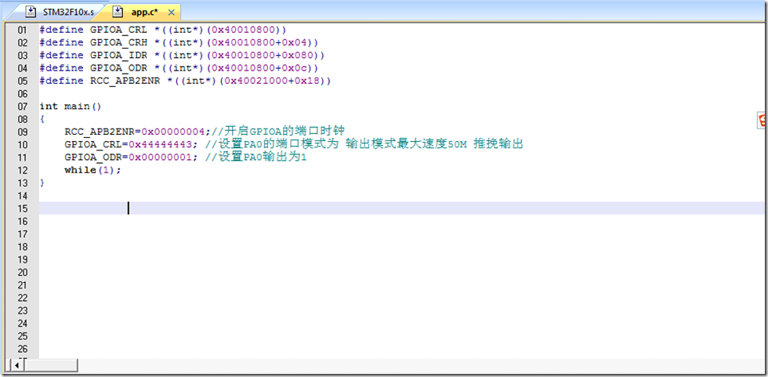The width and height of the screenshot is (768, 377).
Task: Click the RCC_APB2ENR define on line 05
Action: click(185, 81)
